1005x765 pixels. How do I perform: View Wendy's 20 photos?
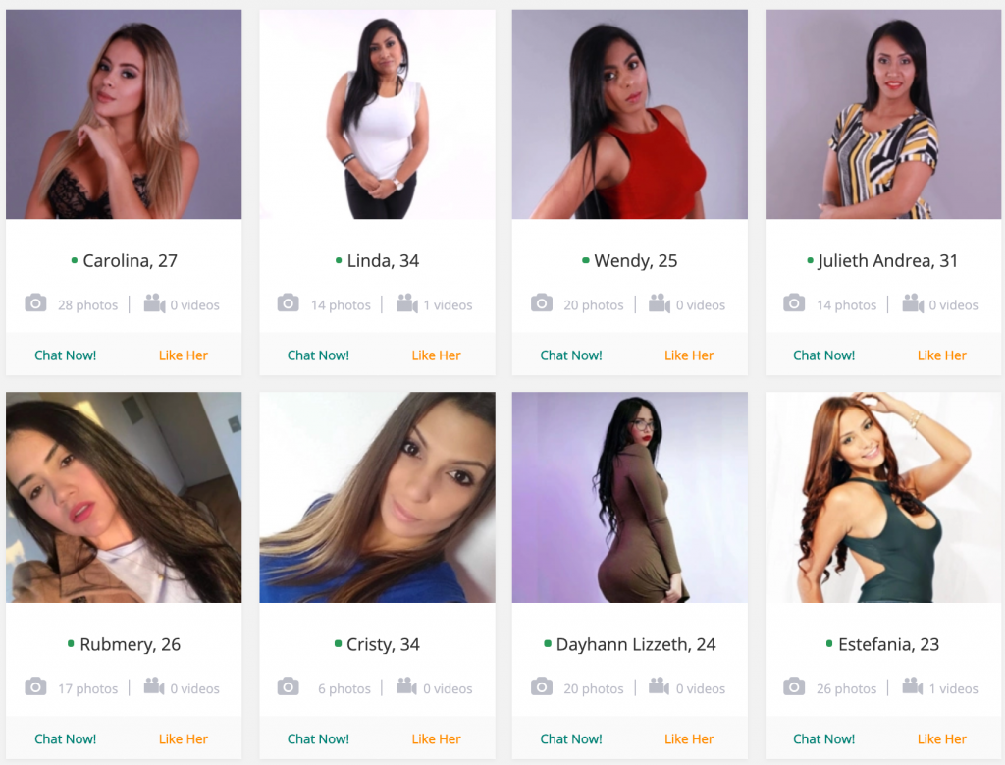pyautogui.click(x=594, y=305)
